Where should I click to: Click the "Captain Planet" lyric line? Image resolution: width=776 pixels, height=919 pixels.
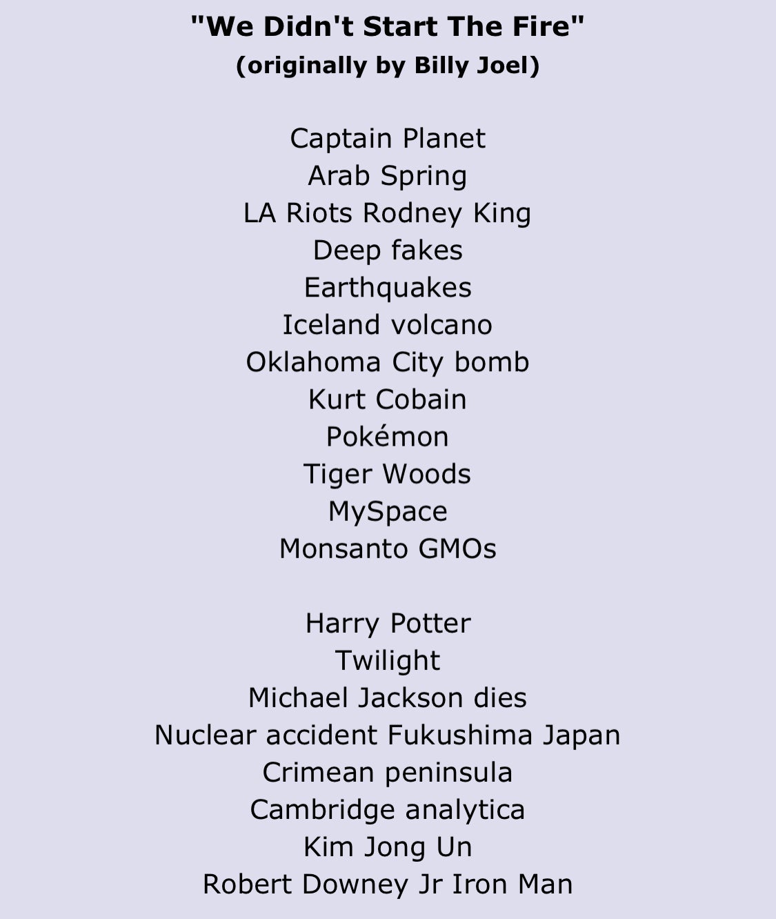point(388,138)
